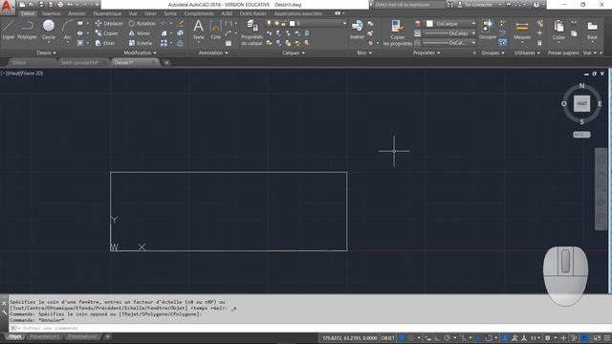Click Copier les propriétés tool
This screenshot has width=612, height=344.
point(398,32)
